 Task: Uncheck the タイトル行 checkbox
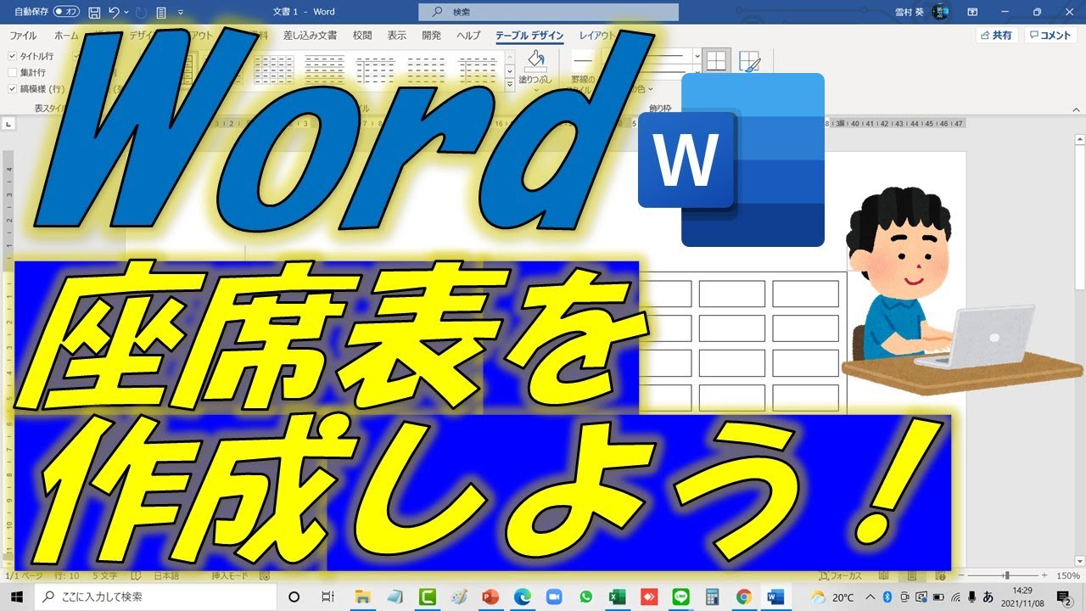(12, 56)
